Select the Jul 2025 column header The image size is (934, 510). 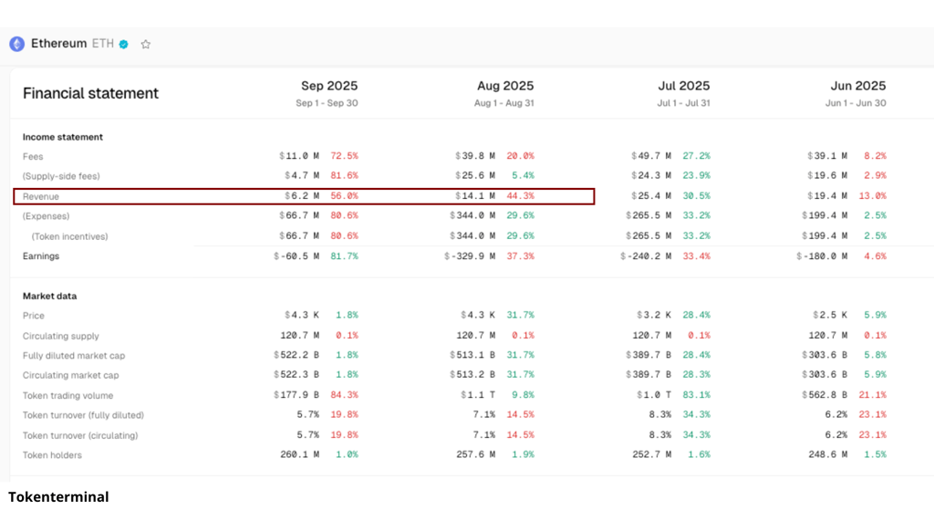pyautogui.click(x=684, y=86)
